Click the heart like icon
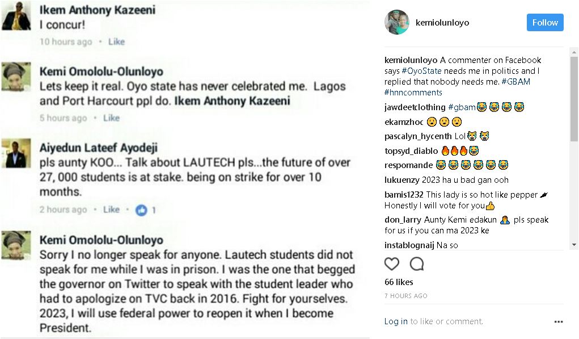Image resolution: width=579 pixels, height=339 pixels. click(392, 264)
